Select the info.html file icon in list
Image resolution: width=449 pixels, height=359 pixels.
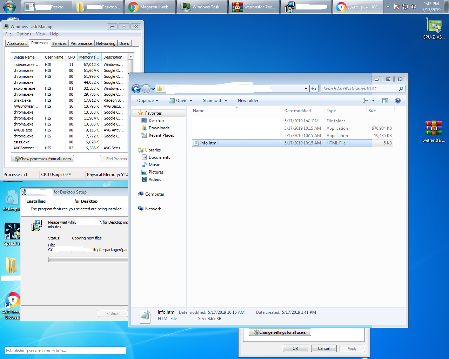click(196, 143)
